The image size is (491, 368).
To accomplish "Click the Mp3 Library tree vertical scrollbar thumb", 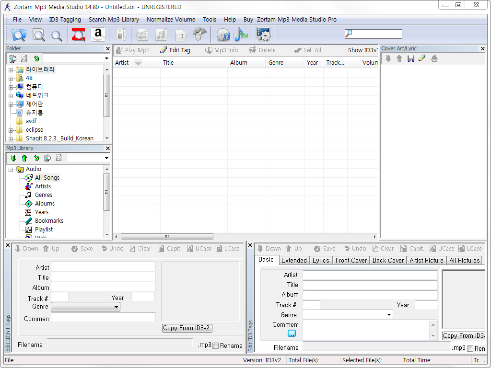I will (106, 192).
